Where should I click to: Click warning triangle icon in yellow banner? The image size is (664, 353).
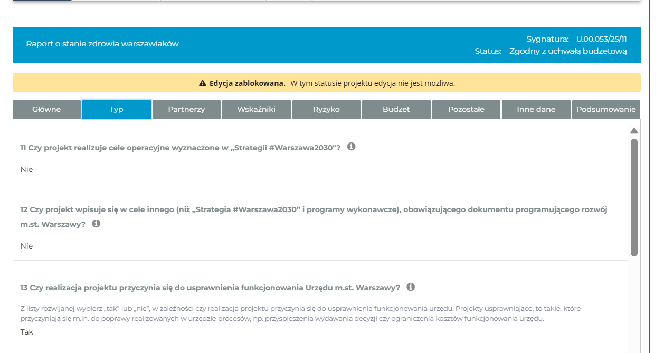click(202, 83)
